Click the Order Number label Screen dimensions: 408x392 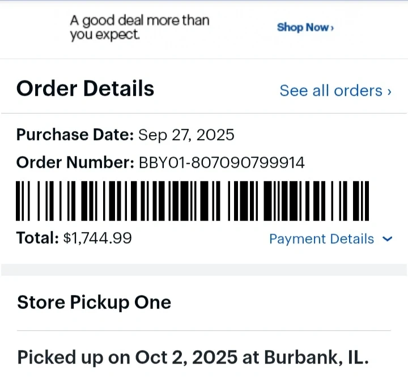(x=75, y=163)
